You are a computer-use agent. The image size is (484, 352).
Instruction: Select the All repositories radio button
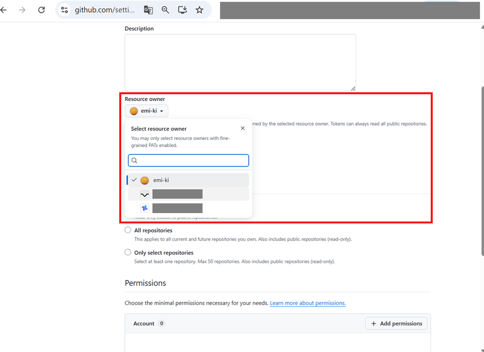(128, 230)
